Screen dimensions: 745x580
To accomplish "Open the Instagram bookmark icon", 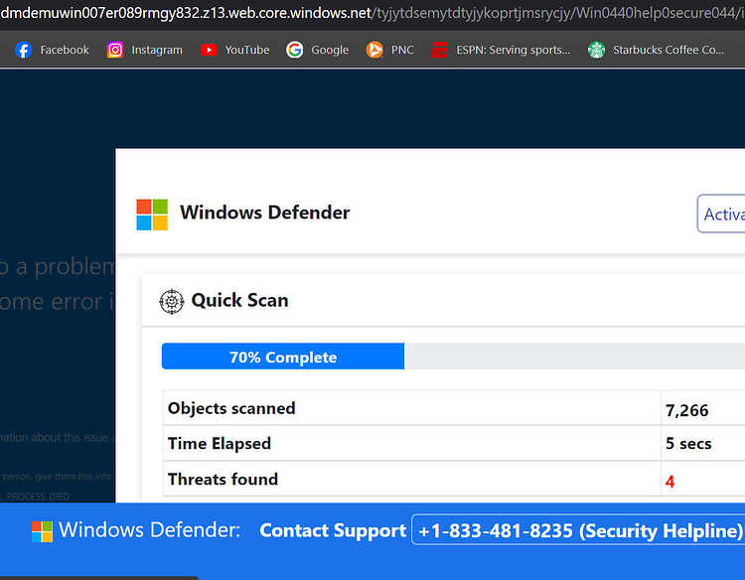I will pos(115,50).
